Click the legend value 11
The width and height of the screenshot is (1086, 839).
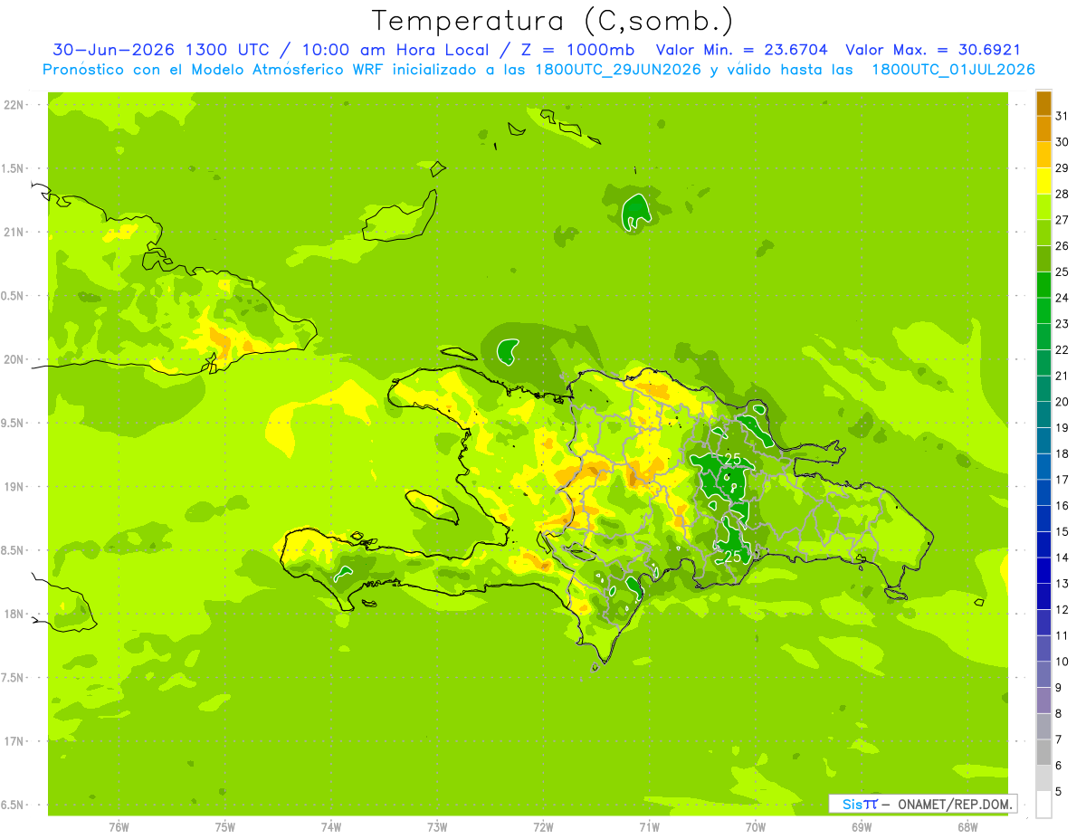1062,635
